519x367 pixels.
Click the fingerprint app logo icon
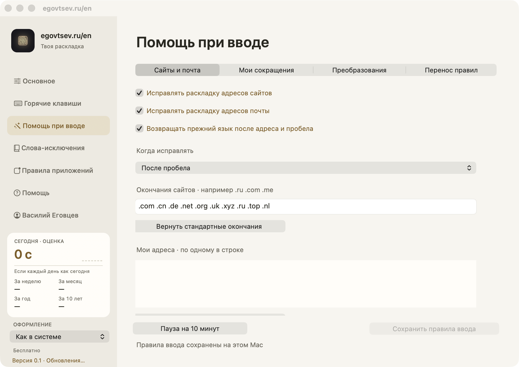point(23,41)
